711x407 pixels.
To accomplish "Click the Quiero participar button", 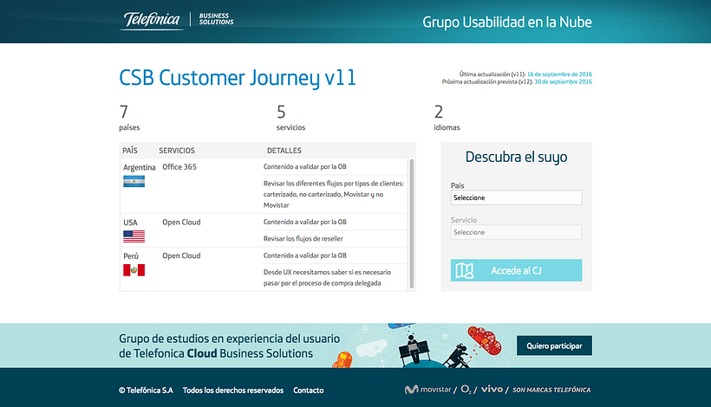I will point(554,346).
